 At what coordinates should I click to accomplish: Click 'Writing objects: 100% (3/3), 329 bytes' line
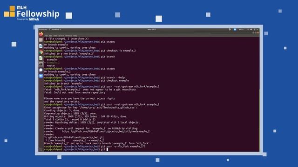point(86,116)
